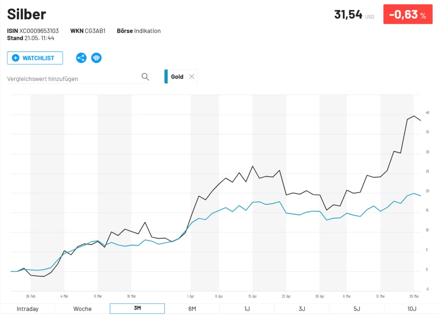Click the Silber page heading
Viewport: 438px width, 317px height.
click(x=27, y=14)
